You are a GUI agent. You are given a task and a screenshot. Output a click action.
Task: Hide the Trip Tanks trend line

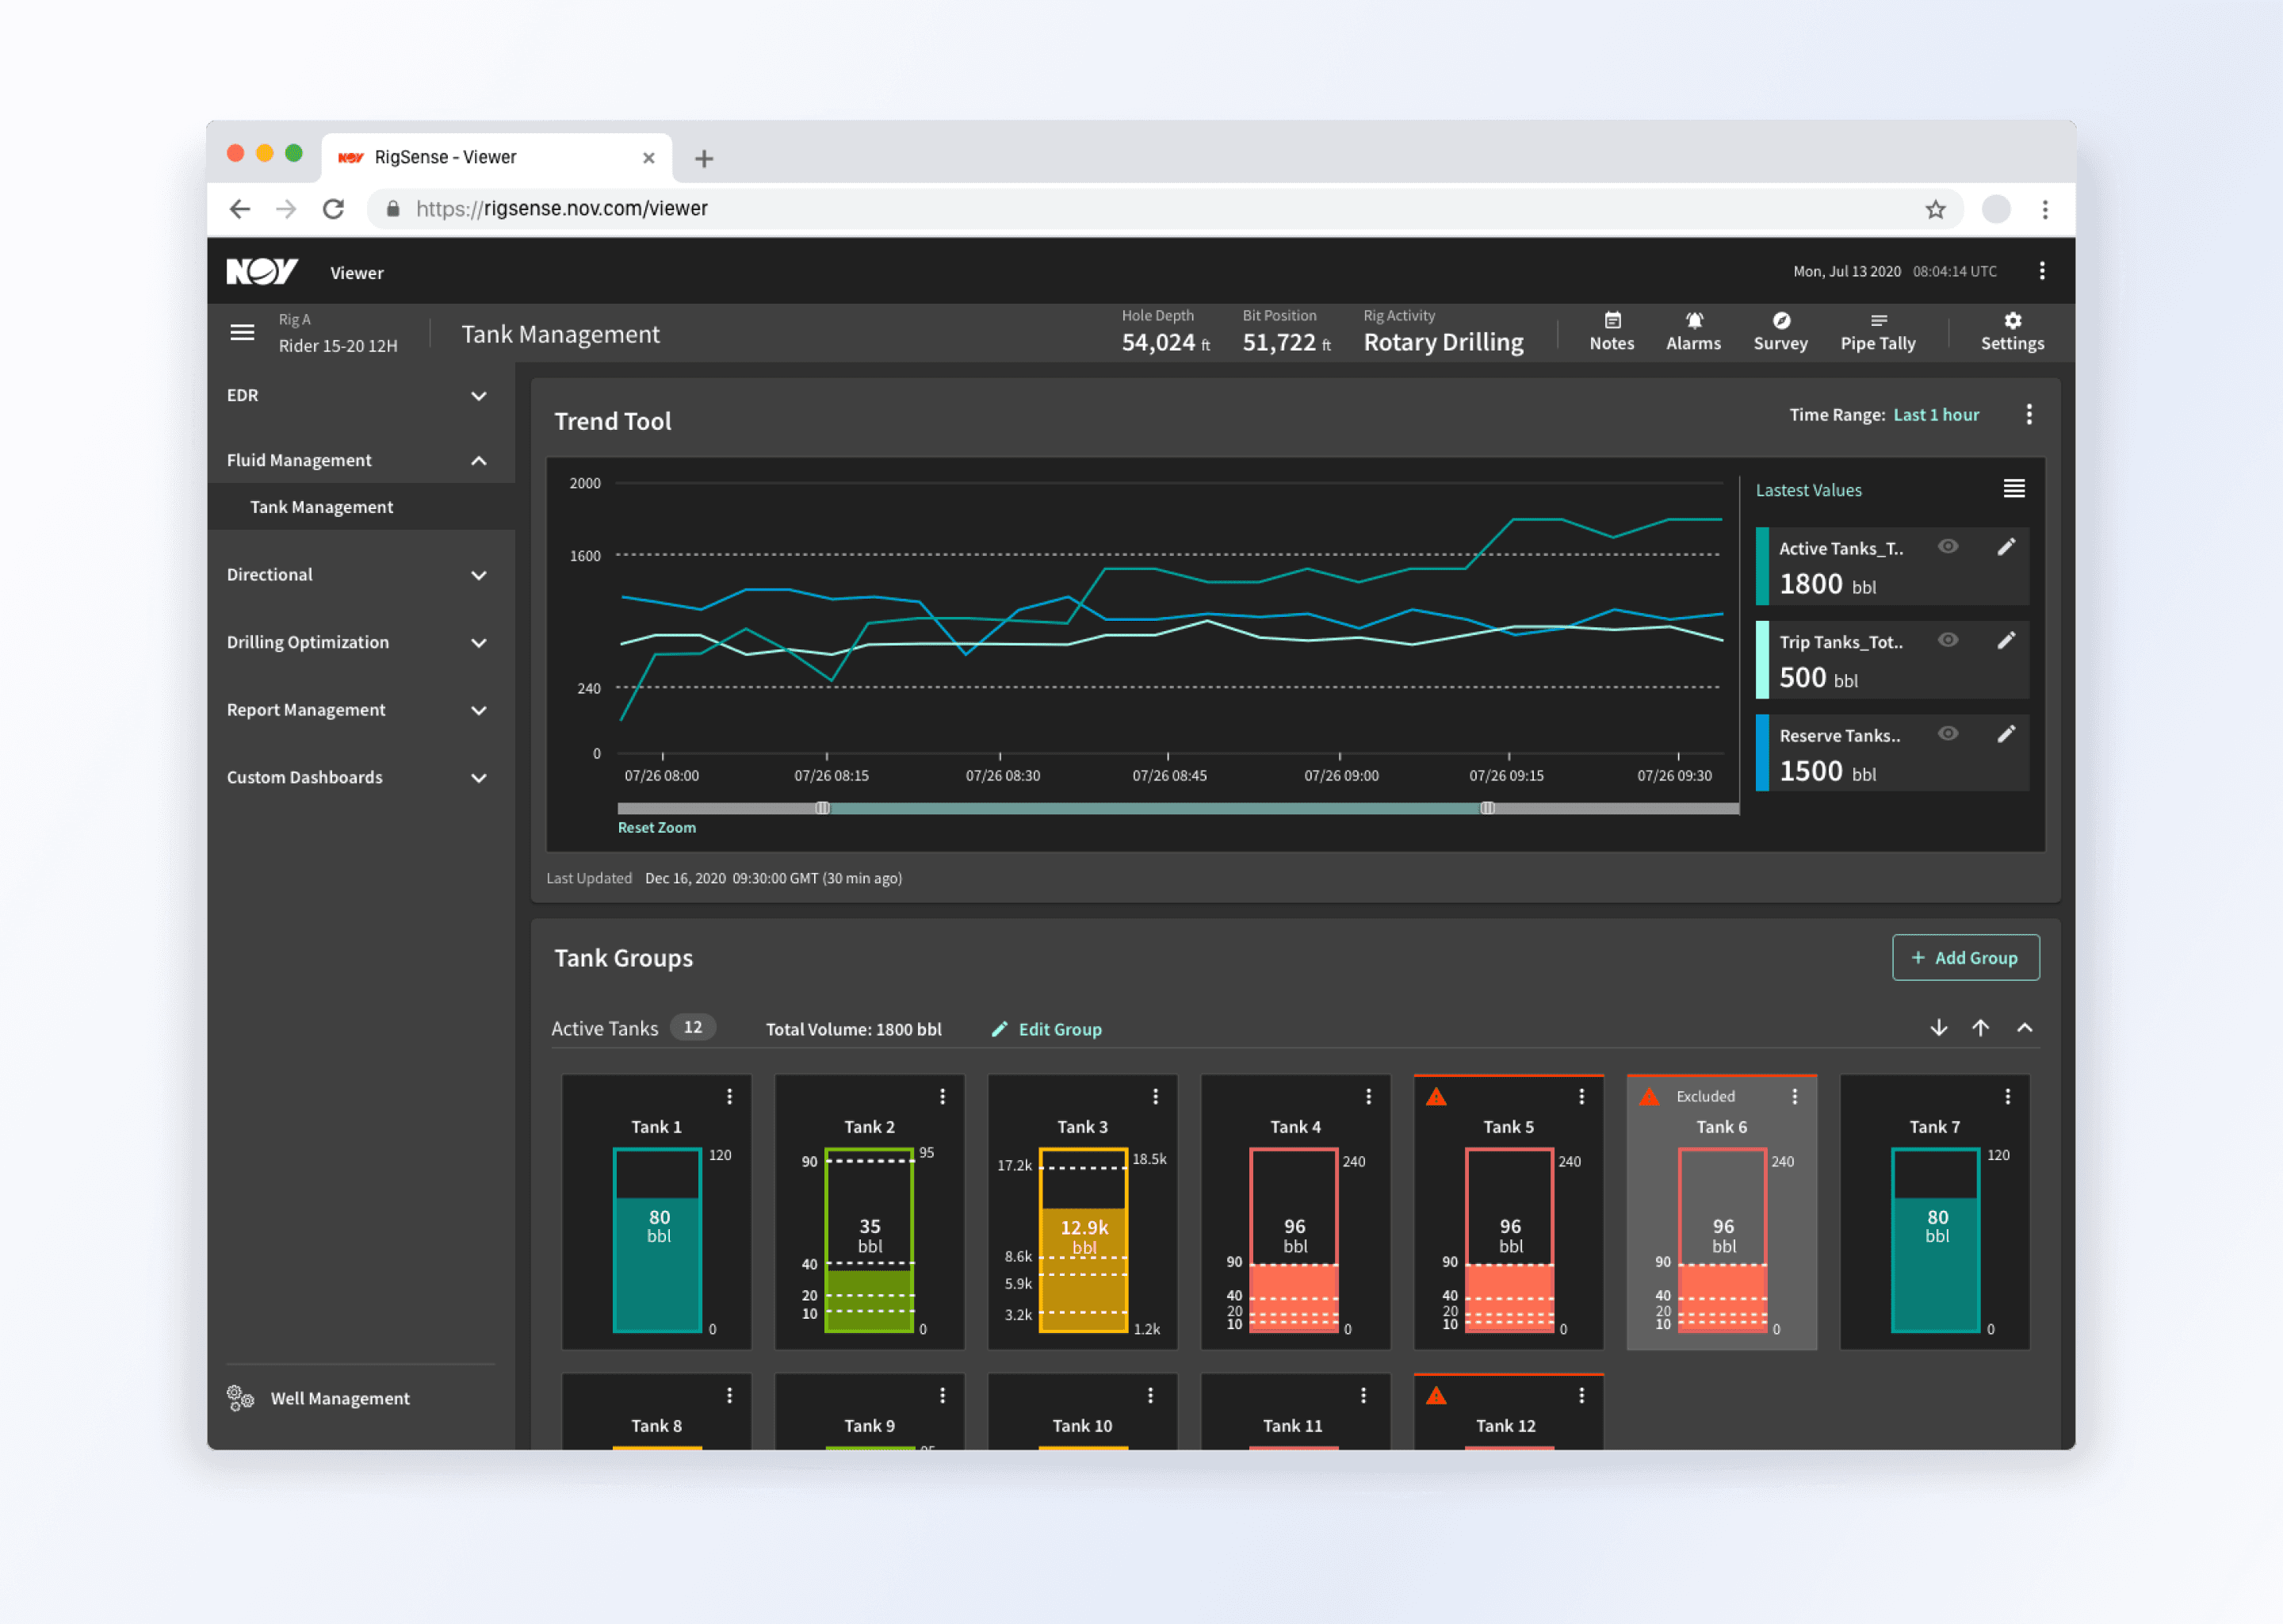pos(1947,640)
